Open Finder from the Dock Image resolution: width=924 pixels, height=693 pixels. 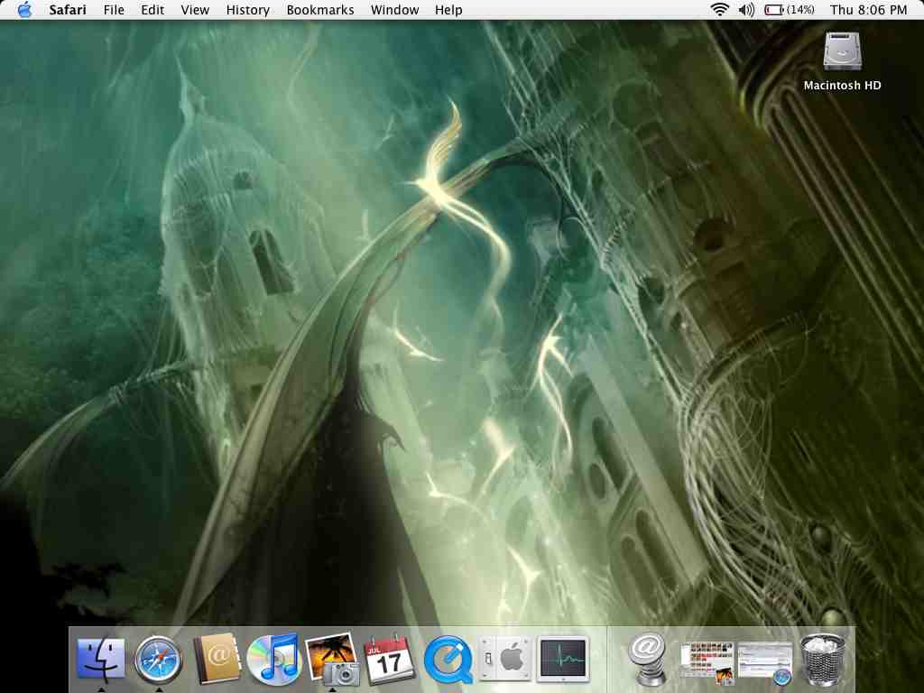tap(101, 659)
